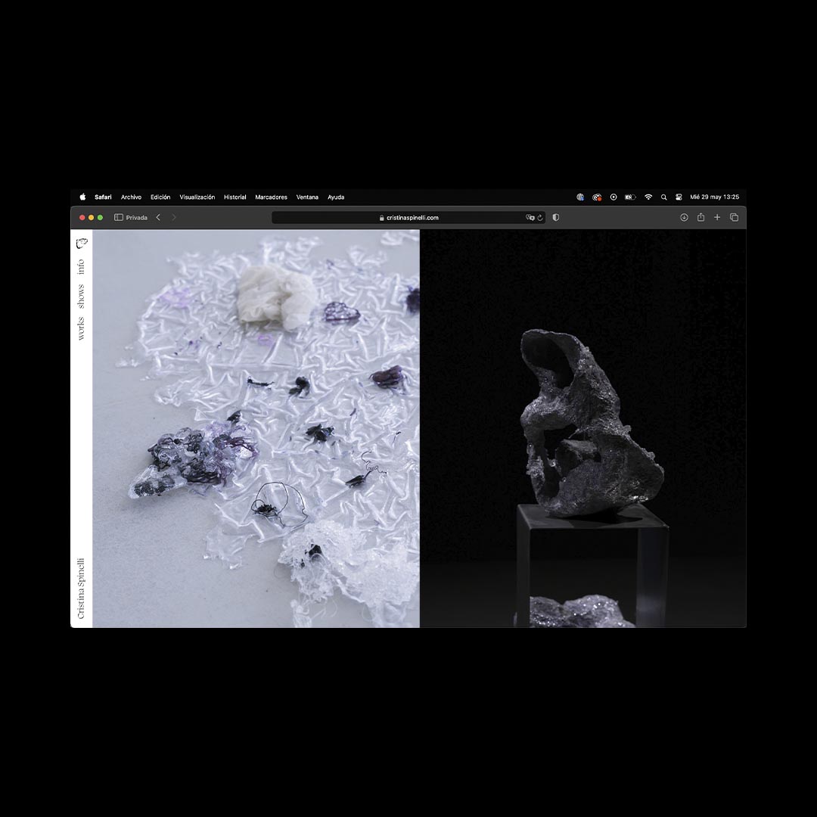Open a new tab

pos(717,217)
